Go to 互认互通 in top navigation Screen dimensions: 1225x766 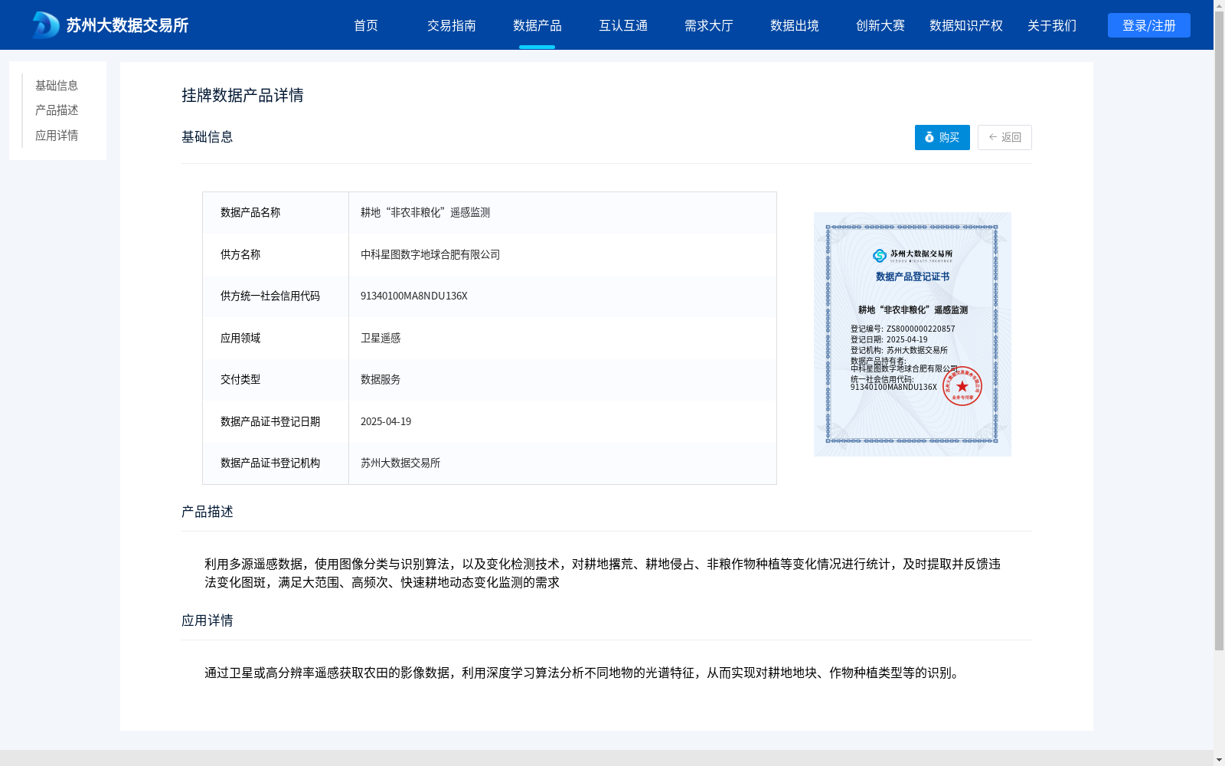(x=623, y=25)
